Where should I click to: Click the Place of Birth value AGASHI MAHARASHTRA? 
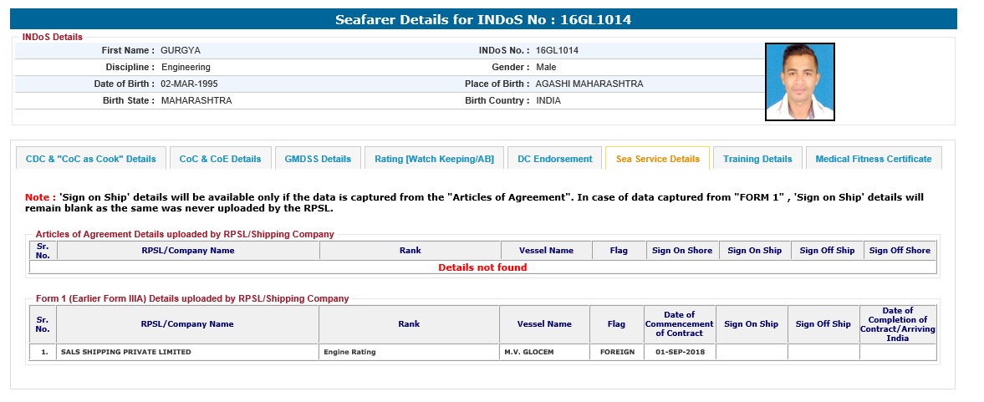click(x=589, y=84)
